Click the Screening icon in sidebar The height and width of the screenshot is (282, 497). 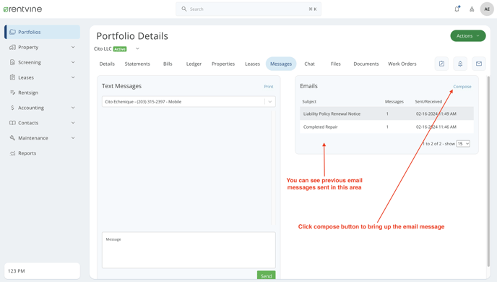click(x=12, y=62)
